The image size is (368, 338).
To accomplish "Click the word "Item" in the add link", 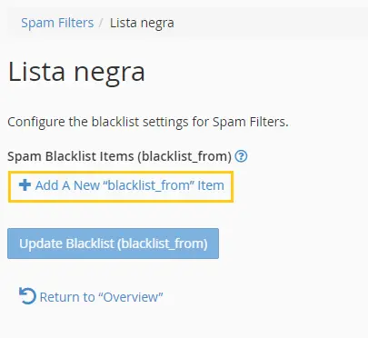I will pos(211,185).
